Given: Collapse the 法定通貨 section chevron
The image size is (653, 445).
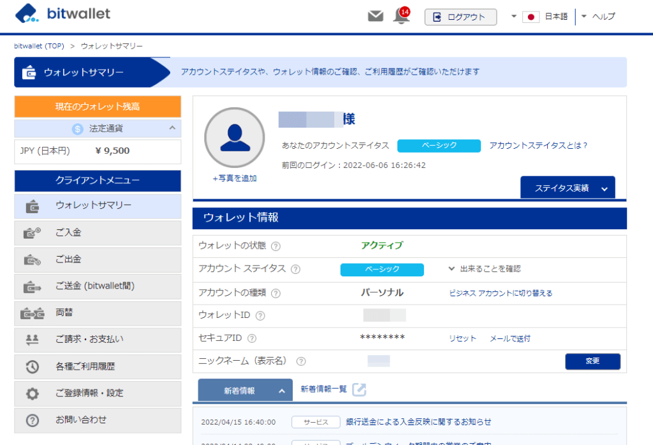Looking at the screenshot, I should click(172, 128).
